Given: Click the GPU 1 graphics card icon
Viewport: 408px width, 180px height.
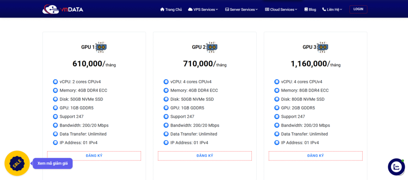Looking at the screenshot, I should [x=101, y=47].
